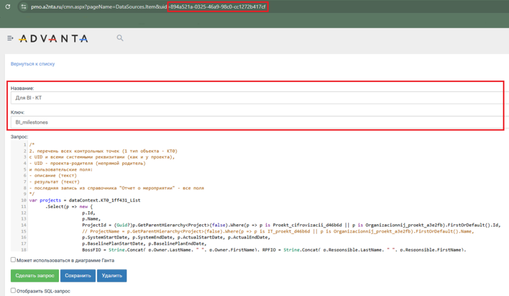509x296 pixels.
Task: Click the Запрос label above editor
Action: pos(19,137)
